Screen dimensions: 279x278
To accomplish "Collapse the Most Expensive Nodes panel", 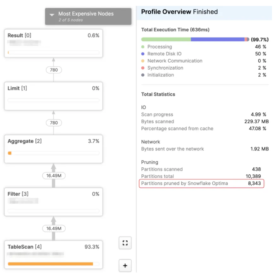I will [x=52, y=14].
